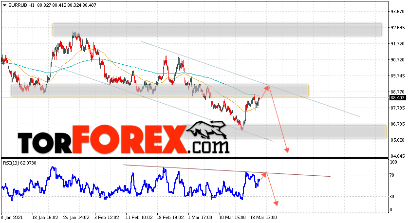Click the 1 Mar 17:00 time label

[200, 218]
